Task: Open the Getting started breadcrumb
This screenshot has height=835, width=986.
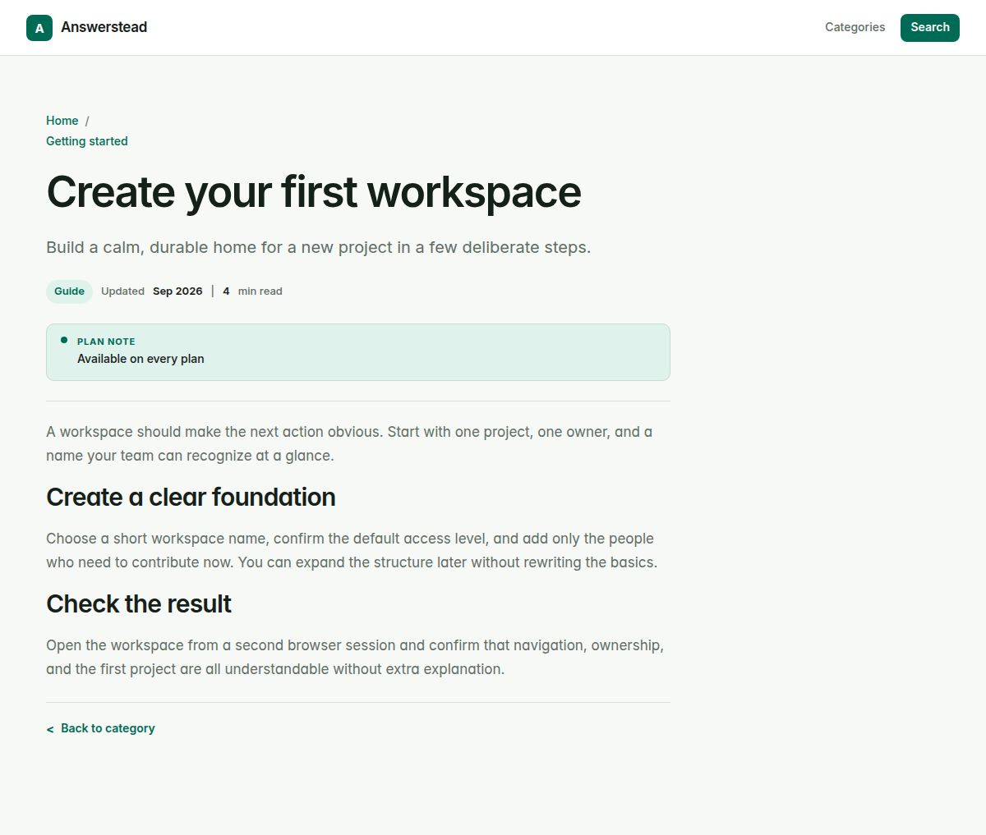Action: click(x=87, y=141)
